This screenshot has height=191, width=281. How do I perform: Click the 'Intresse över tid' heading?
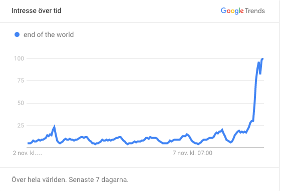(x=37, y=10)
